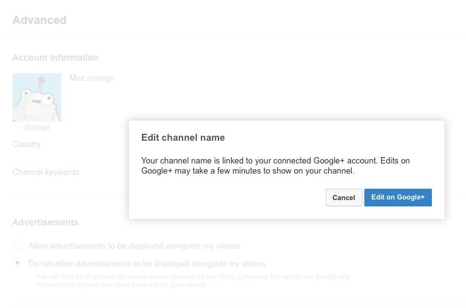Click the Advertisements section heading

(x=45, y=222)
